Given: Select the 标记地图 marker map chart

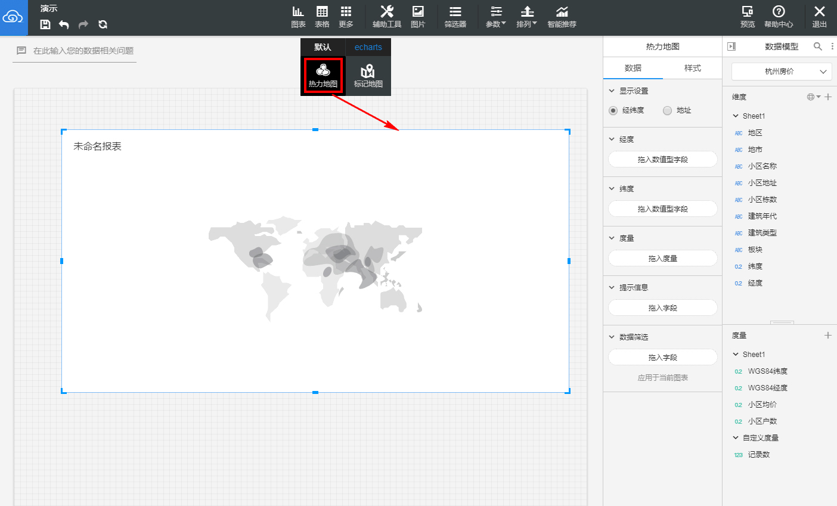Looking at the screenshot, I should pyautogui.click(x=368, y=76).
